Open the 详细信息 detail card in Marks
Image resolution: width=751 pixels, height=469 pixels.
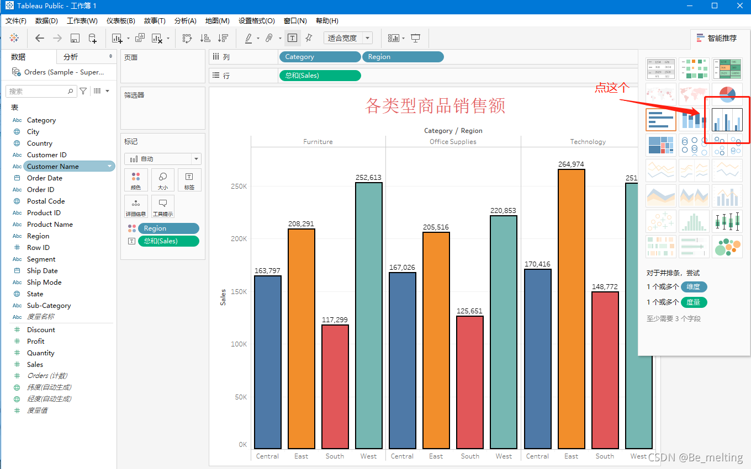(136, 206)
